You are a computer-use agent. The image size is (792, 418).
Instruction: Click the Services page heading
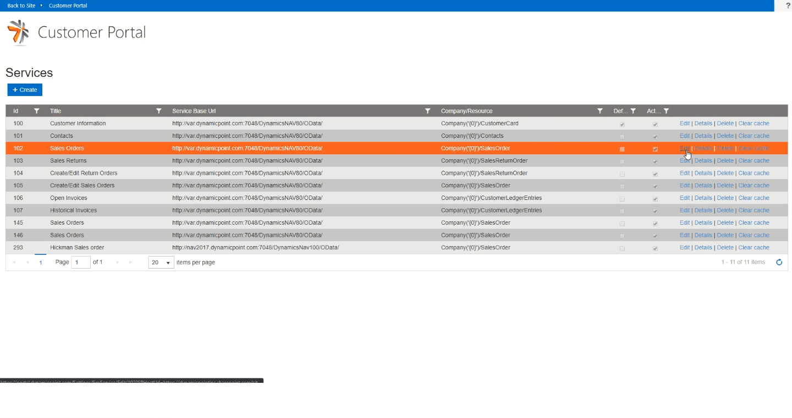[x=29, y=73]
